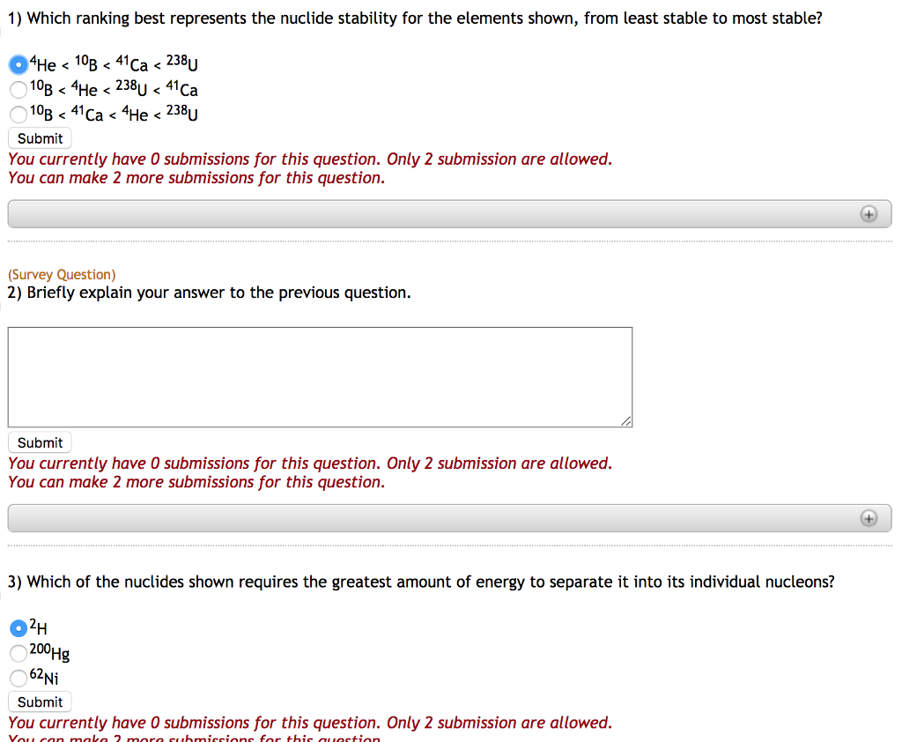This screenshot has height=742, width=902.
Task: Choose the 200Hg radio option
Action: 17,653
